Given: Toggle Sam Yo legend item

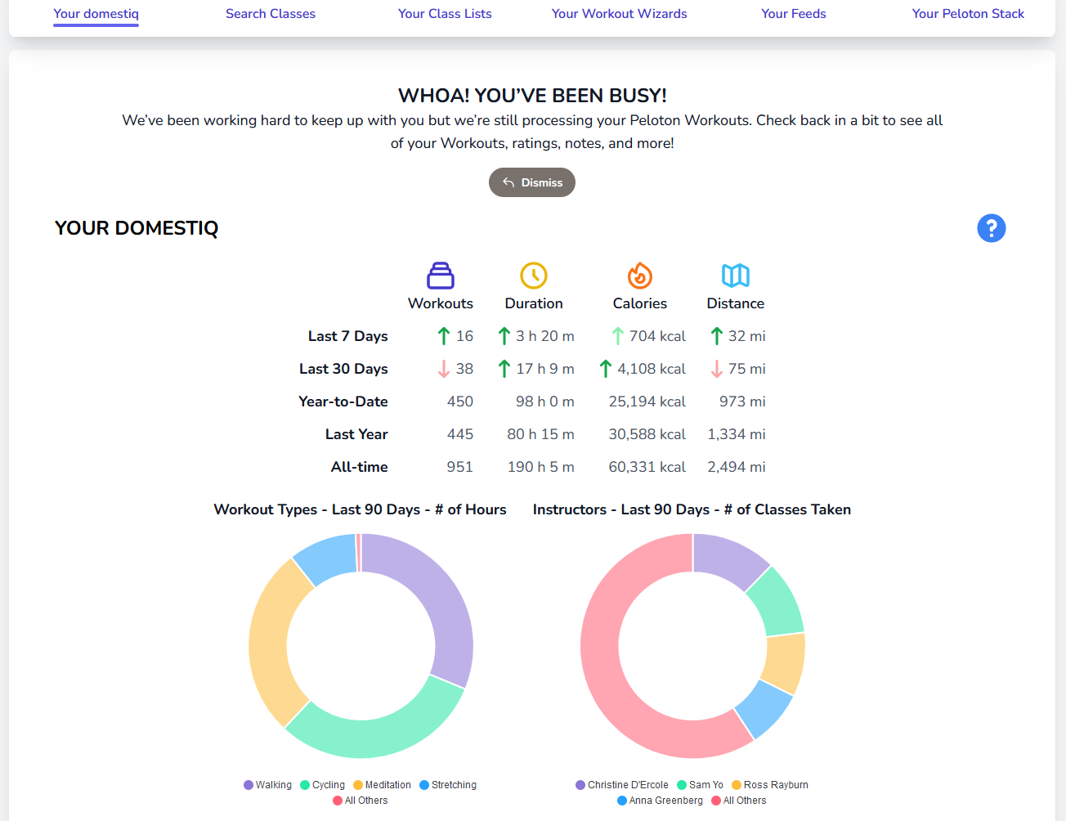Looking at the screenshot, I should (x=700, y=785).
